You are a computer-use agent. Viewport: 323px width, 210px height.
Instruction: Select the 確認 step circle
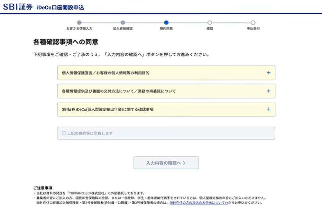[210, 23]
